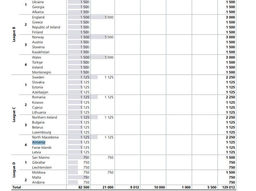The width and height of the screenshot is (256, 191).
Task: Click the San Marino country name
Action: coord(41,157)
